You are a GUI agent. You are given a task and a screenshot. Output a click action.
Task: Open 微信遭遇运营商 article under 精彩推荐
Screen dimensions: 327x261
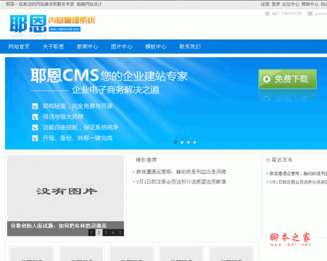[x=181, y=172]
